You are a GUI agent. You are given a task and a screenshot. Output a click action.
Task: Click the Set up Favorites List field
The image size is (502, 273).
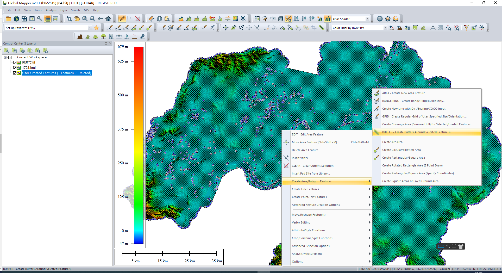pyautogui.click(x=46, y=28)
